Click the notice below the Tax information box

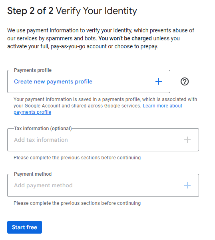77,158
